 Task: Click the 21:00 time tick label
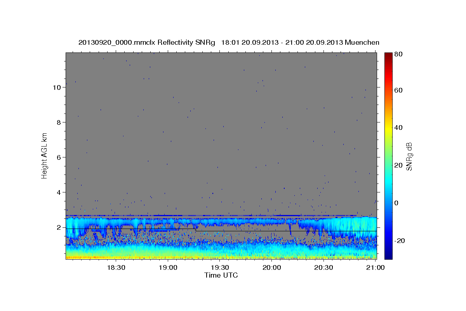(376, 267)
